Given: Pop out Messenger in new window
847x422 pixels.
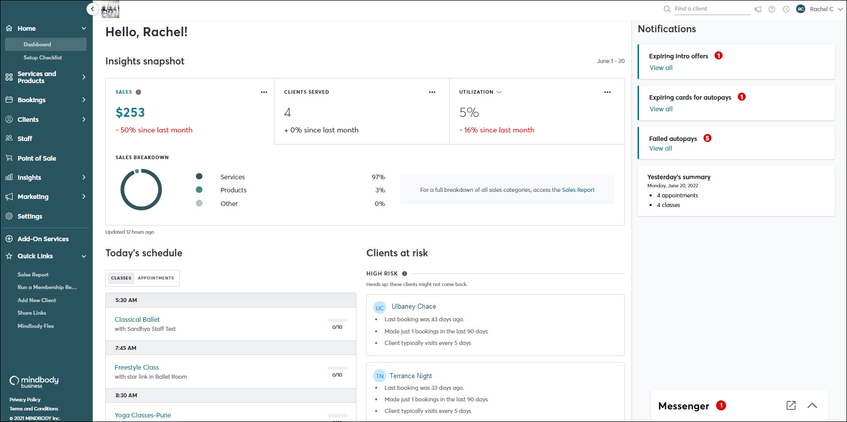Looking at the screenshot, I should 791,405.
